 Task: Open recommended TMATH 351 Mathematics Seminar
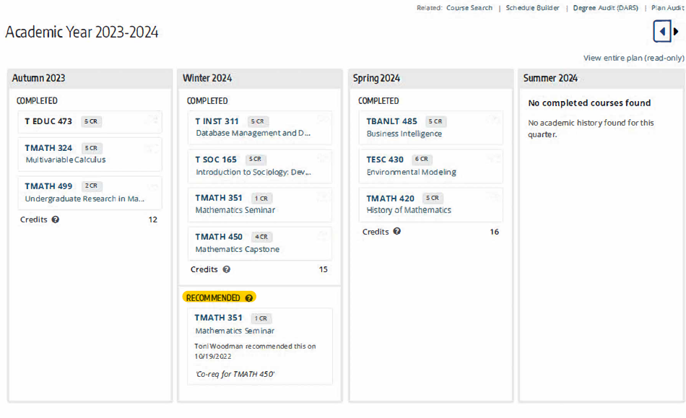[219, 318]
